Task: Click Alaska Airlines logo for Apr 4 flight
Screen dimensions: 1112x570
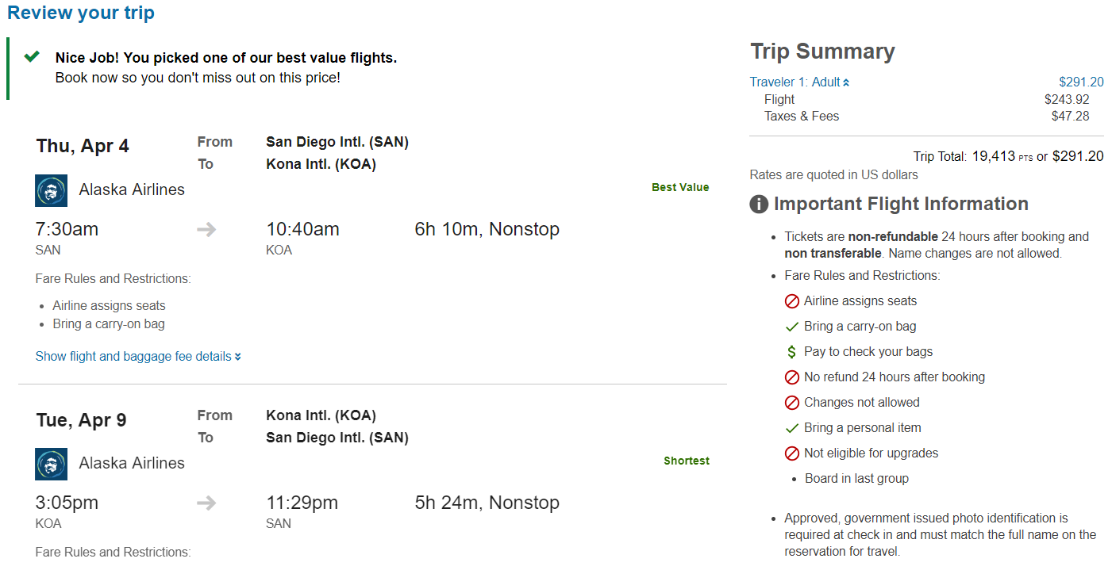Action: [52, 191]
